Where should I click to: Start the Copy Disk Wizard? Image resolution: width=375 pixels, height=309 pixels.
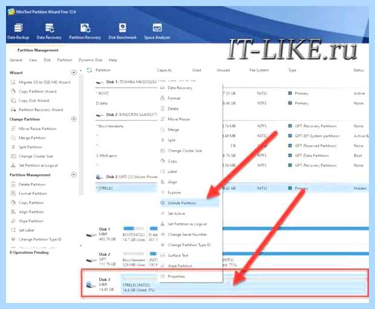(30, 100)
